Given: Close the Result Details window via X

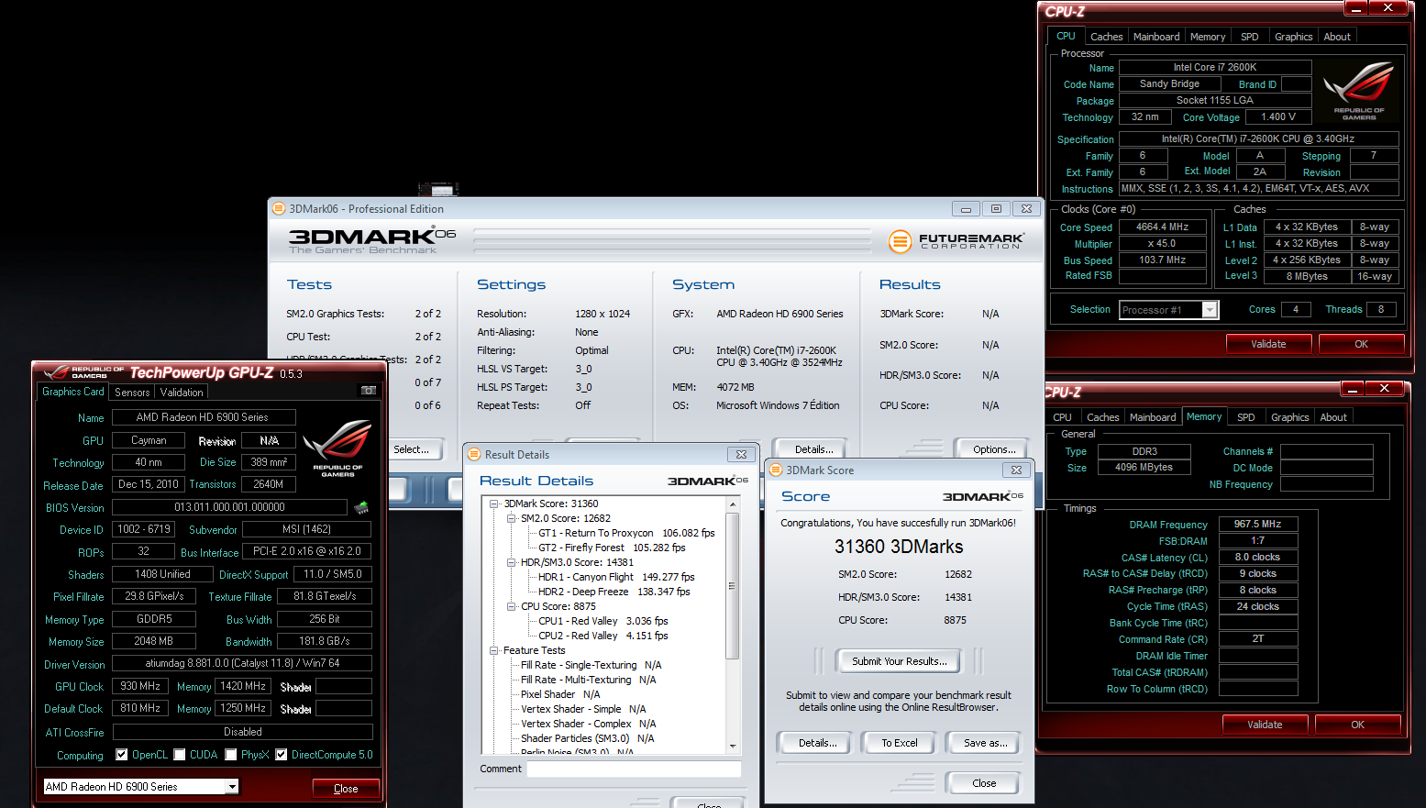Looking at the screenshot, I should pos(741,454).
